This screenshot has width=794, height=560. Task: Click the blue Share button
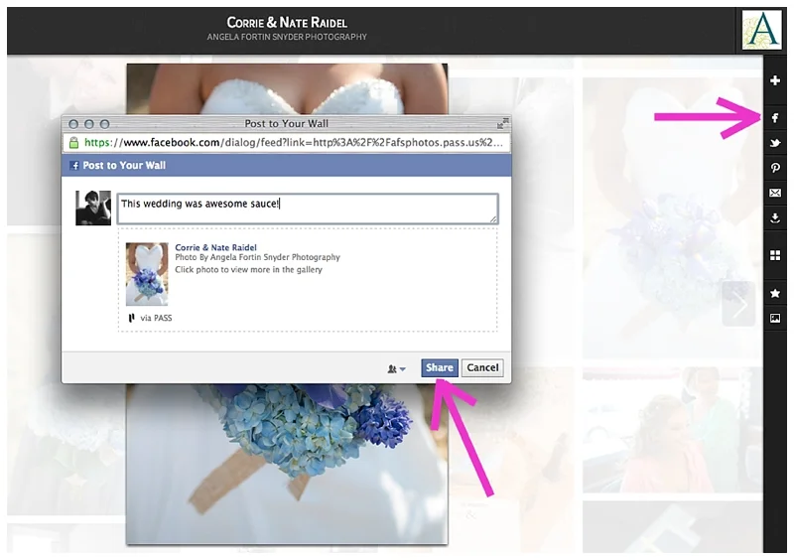coord(439,368)
